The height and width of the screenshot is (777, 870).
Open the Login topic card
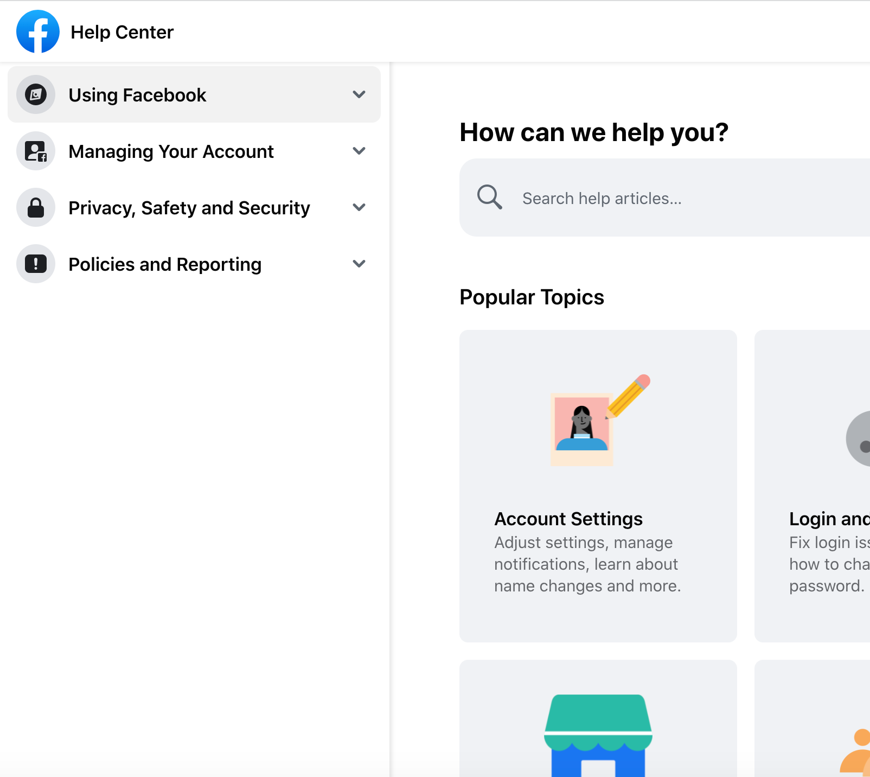[x=824, y=519]
